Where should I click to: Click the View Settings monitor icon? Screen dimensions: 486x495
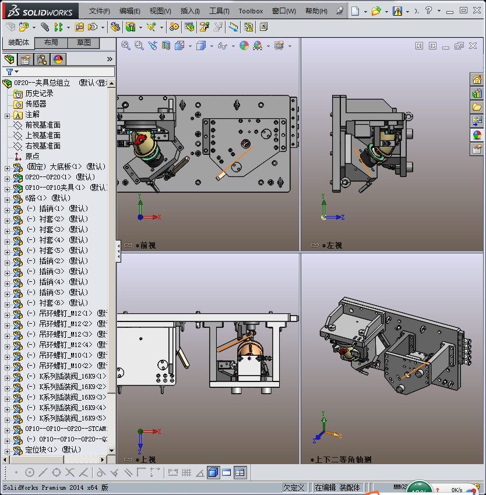click(279, 46)
